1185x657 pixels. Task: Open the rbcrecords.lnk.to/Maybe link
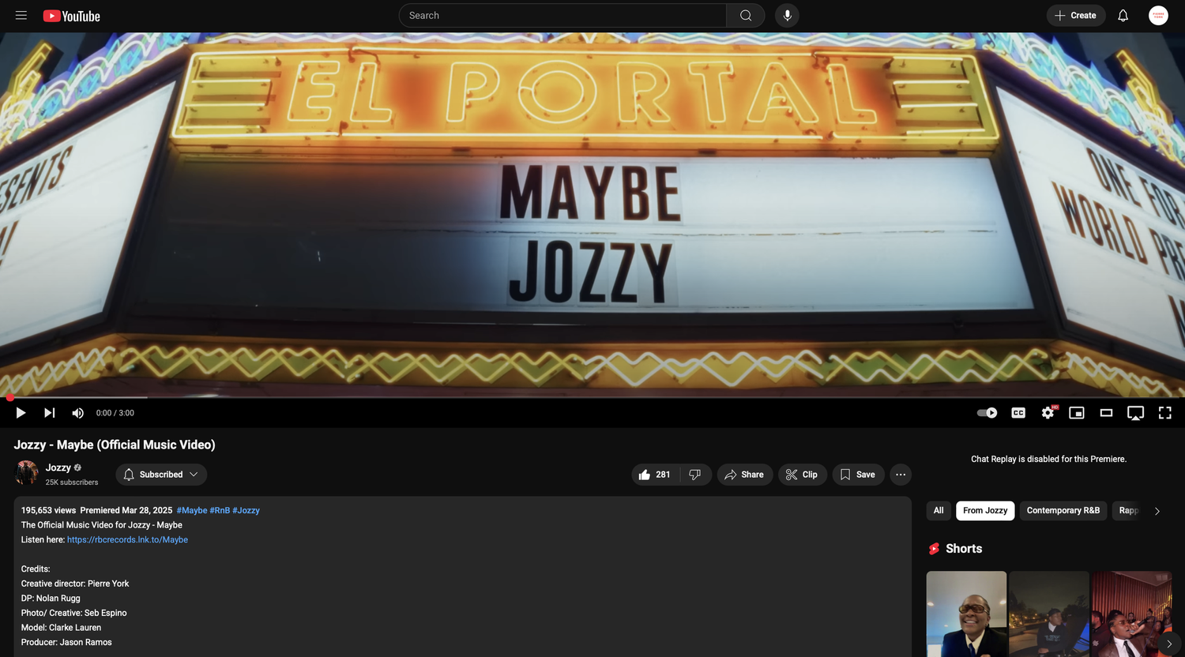pyautogui.click(x=127, y=539)
